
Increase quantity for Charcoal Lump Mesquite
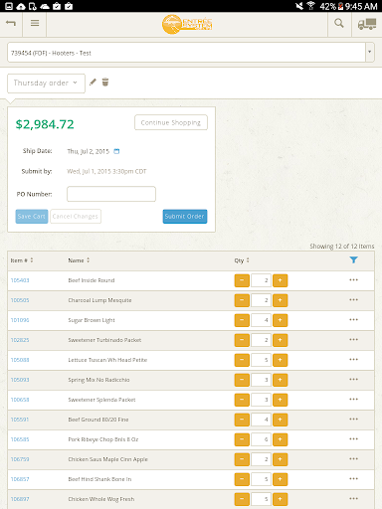tap(280, 300)
